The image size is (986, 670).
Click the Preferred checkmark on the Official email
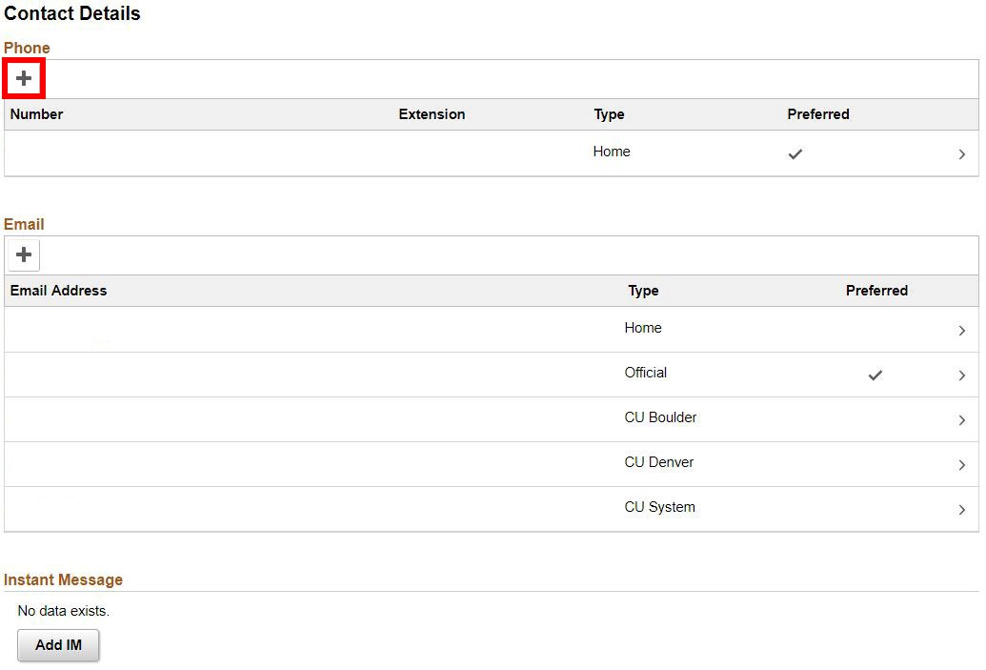tap(875, 376)
